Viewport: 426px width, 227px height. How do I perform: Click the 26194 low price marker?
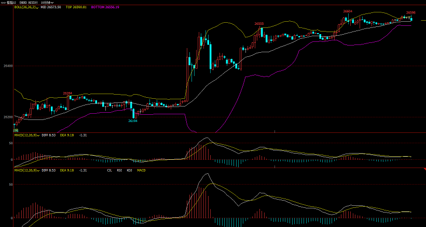pos(133,121)
